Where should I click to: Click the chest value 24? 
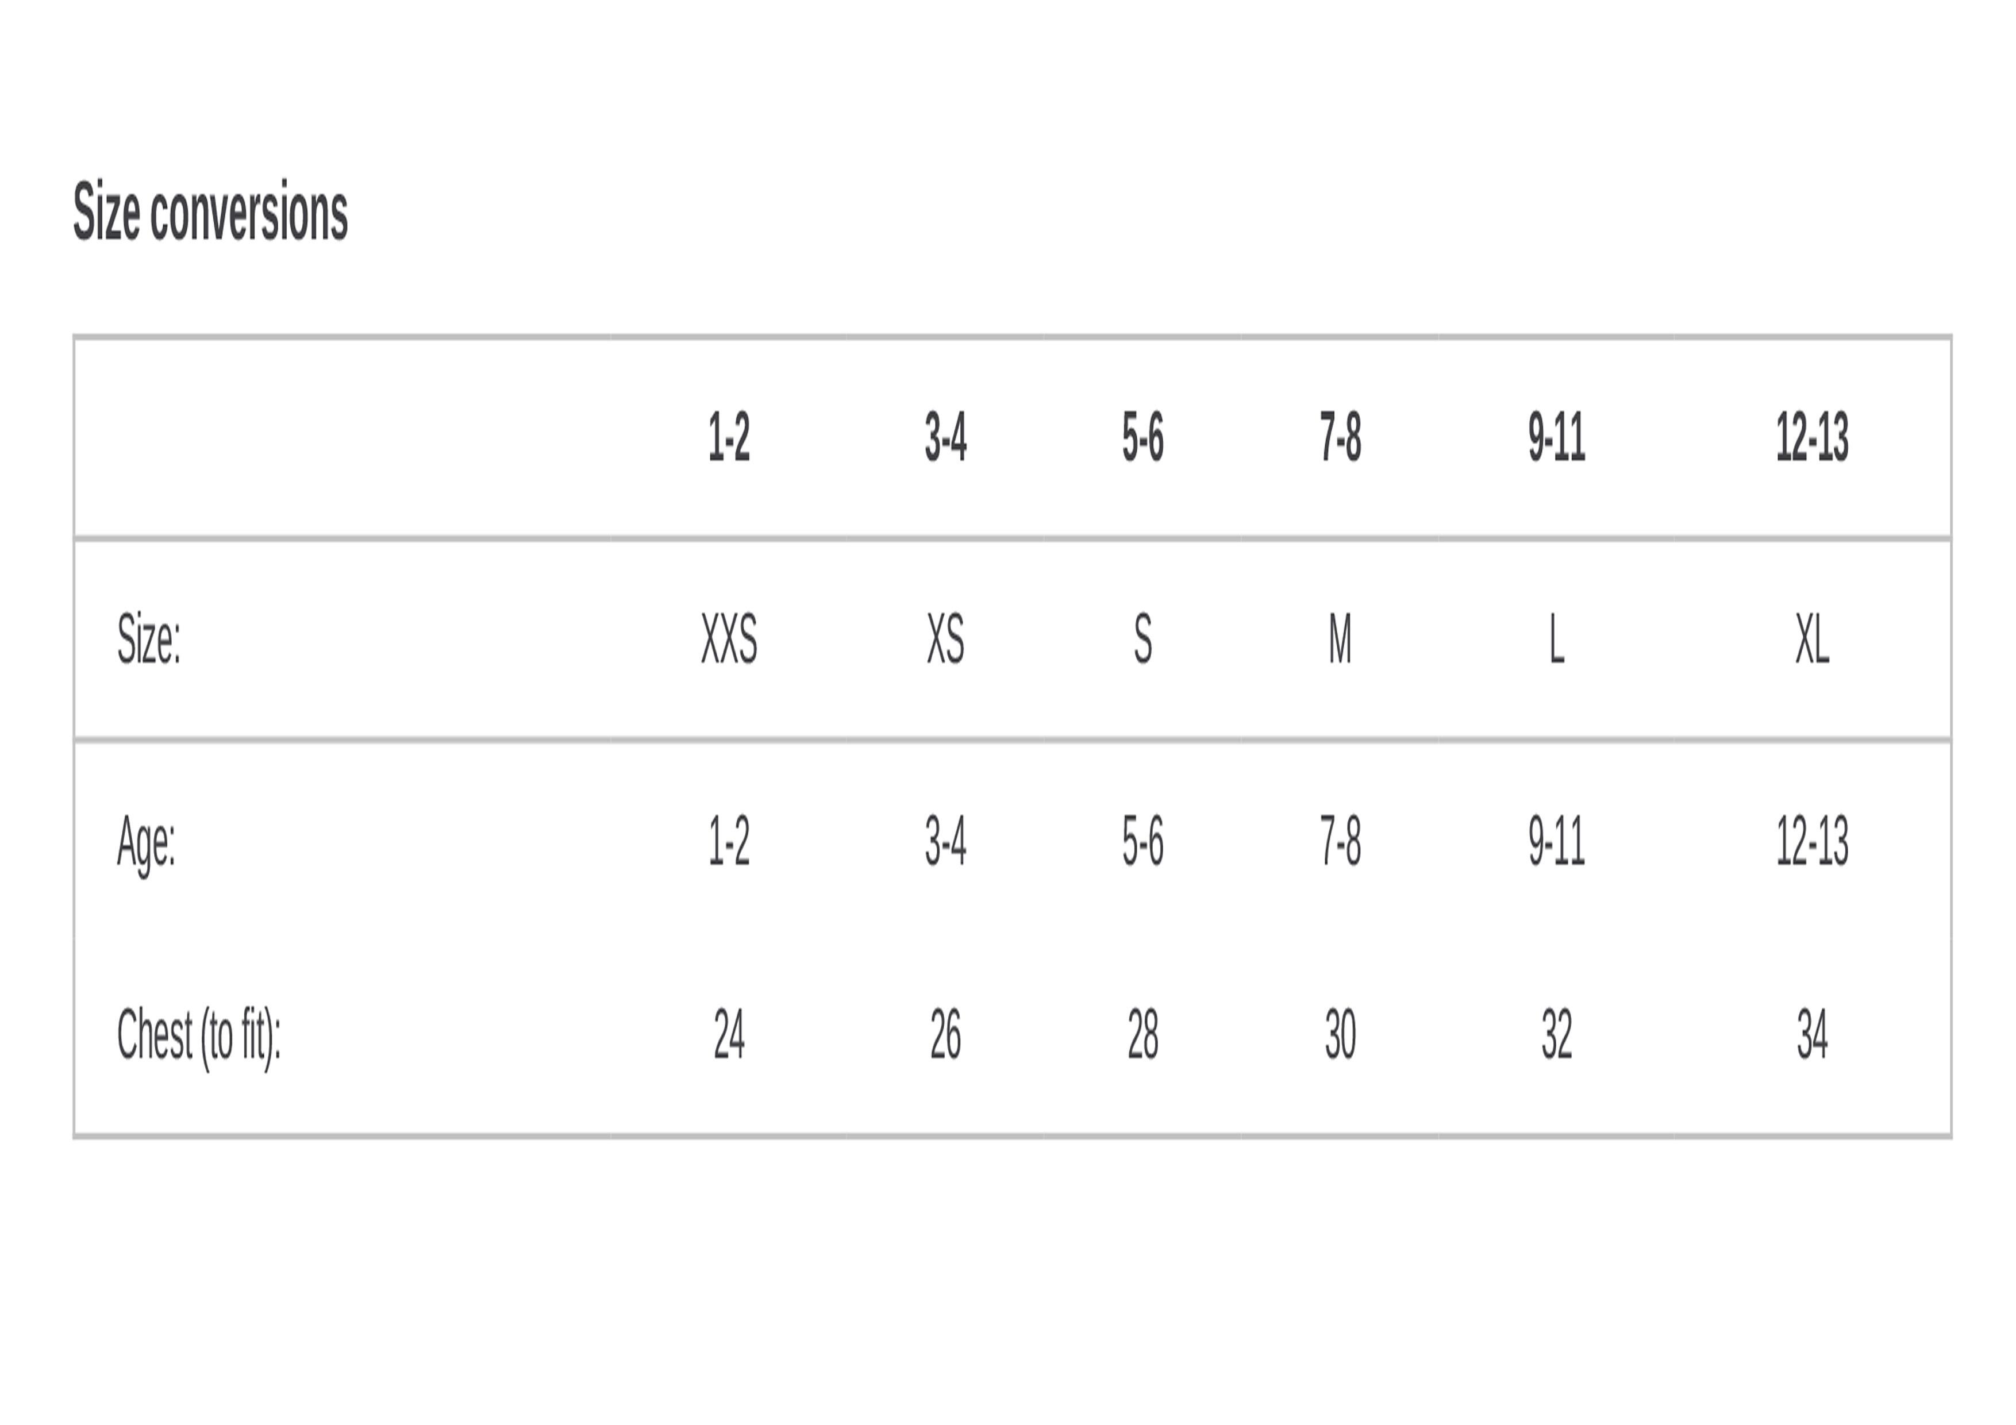click(729, 1034)
